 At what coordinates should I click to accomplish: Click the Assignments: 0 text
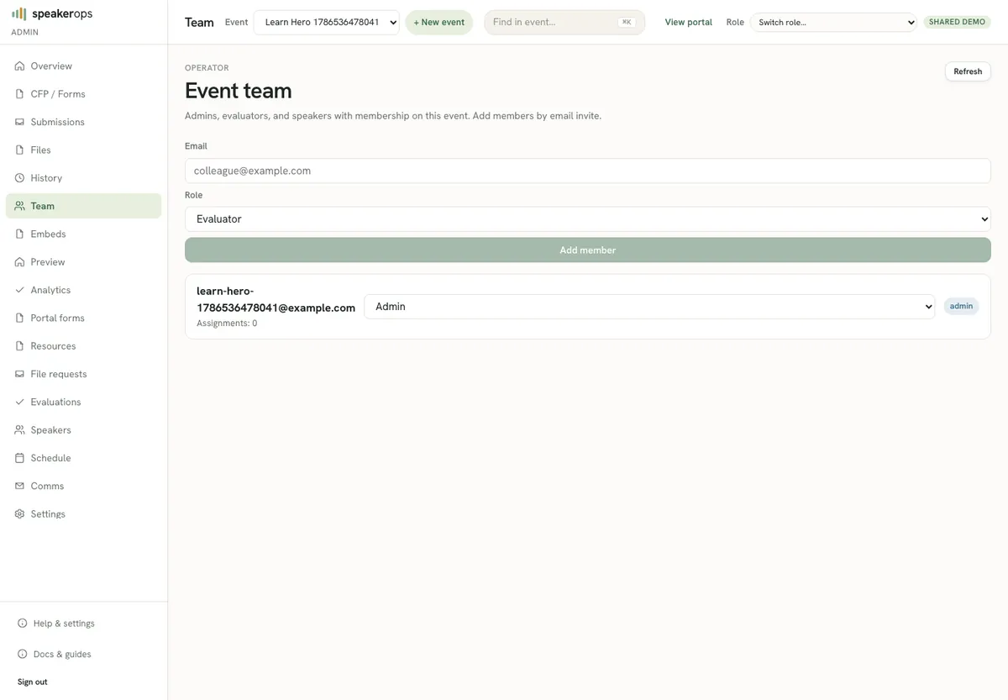[227, 324]
